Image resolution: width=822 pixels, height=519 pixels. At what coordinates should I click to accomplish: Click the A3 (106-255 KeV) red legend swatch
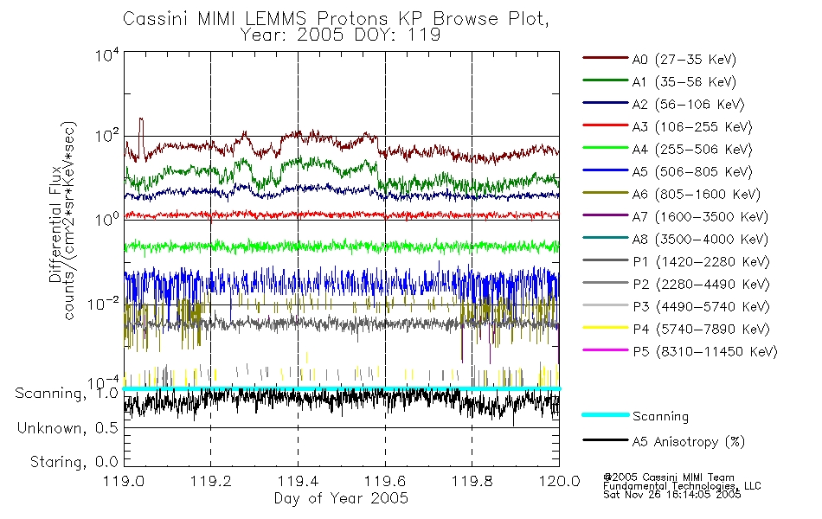(x=605, y=125)
